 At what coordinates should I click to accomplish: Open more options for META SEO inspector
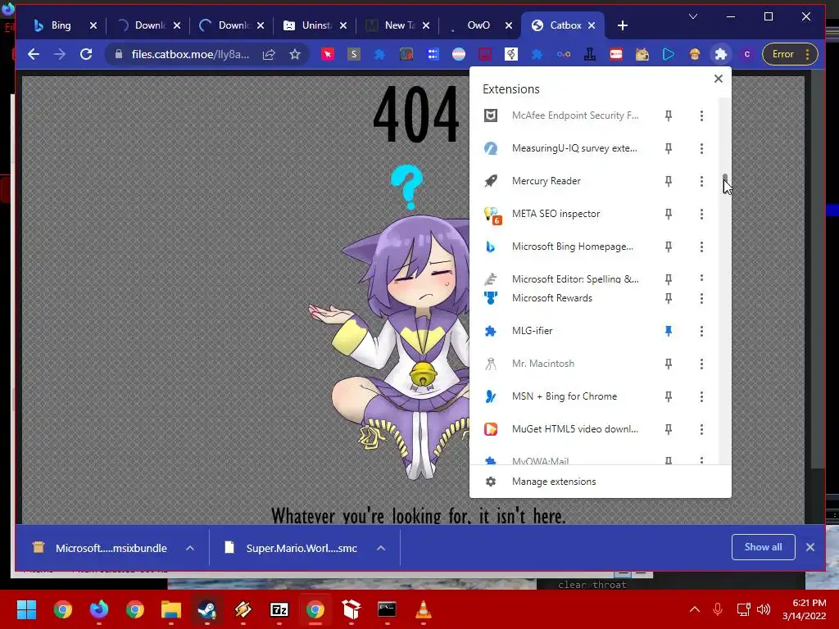tap(701, 214)
